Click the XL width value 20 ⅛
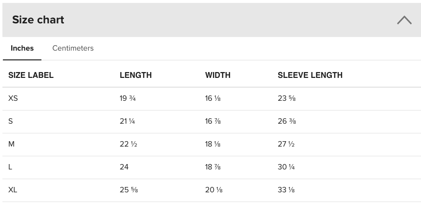This screenshot has width=421, height=204. (213, 190)
